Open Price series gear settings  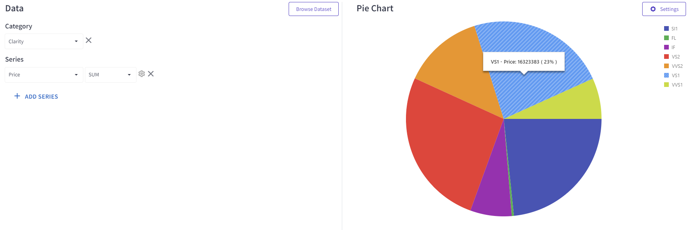142,74
